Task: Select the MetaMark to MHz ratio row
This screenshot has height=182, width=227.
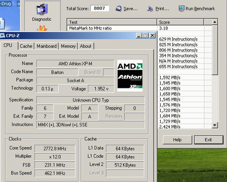Action: coord(139,28)
